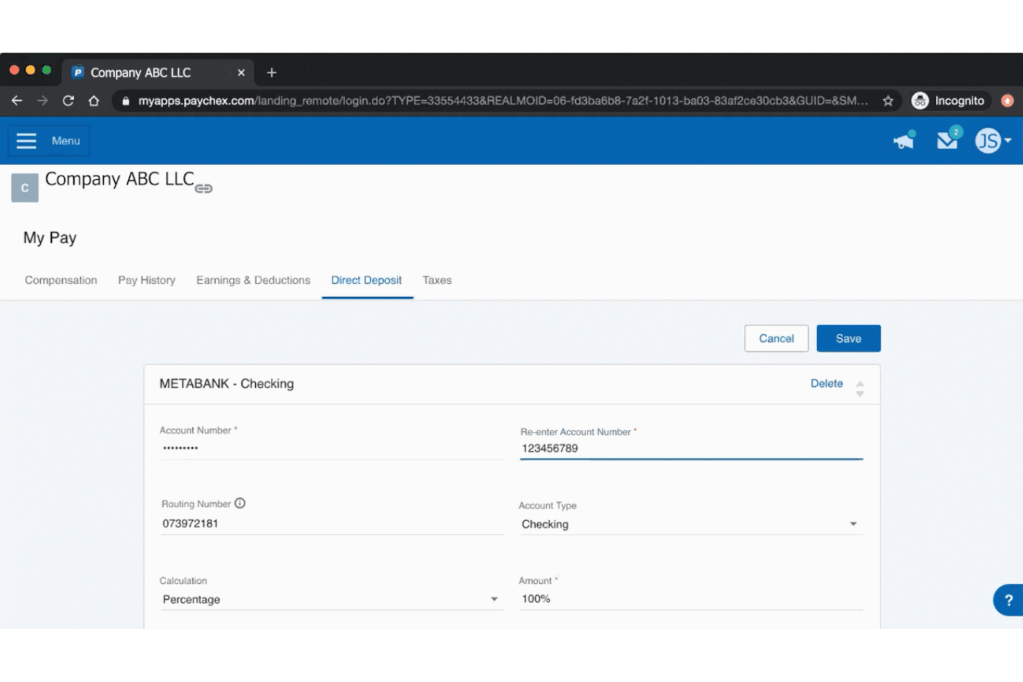The image size is (1023, 682).
Task: Open the messages envelope icon
Action: click(x=947, y=140)
